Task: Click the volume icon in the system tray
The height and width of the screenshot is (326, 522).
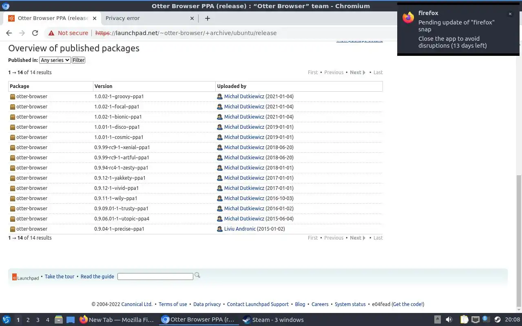Action: [449, 319]
